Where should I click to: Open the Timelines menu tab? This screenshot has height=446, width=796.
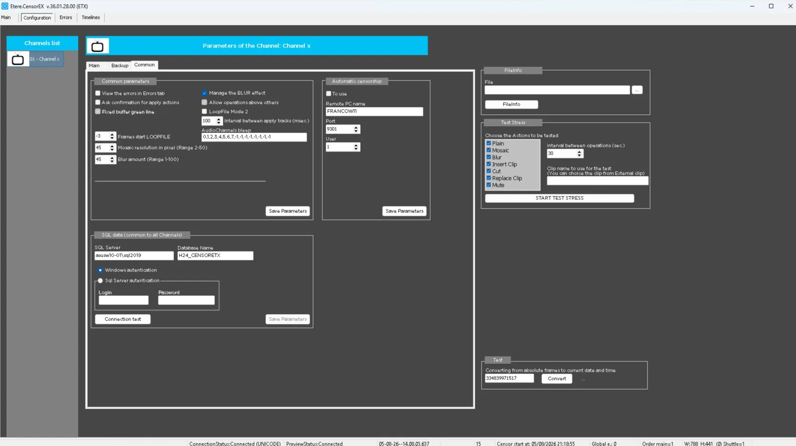pos(91,18)
